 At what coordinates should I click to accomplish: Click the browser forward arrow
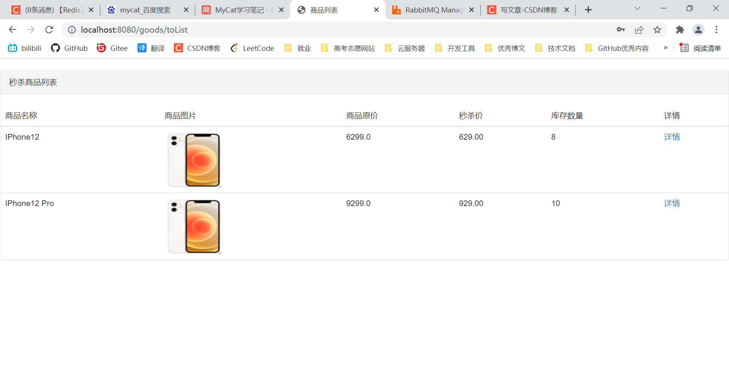tap(31, 30)
